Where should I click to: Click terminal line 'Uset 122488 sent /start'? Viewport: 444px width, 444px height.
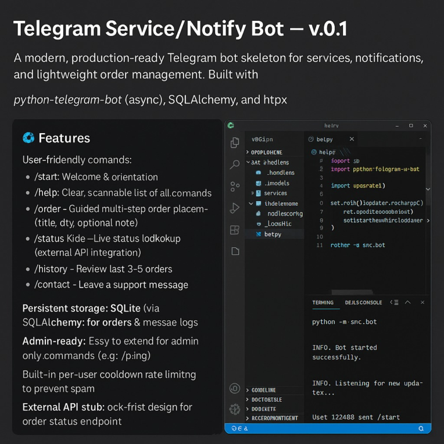[356, 417]
